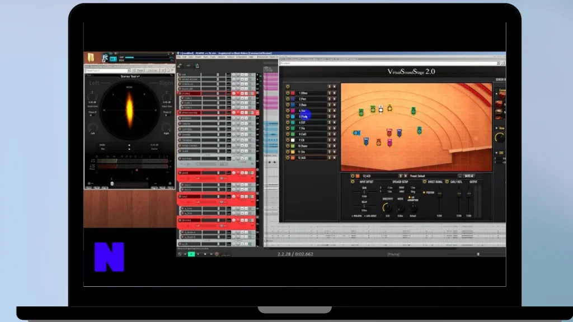Toggle the Air Absorption indicator

(409, 197)
